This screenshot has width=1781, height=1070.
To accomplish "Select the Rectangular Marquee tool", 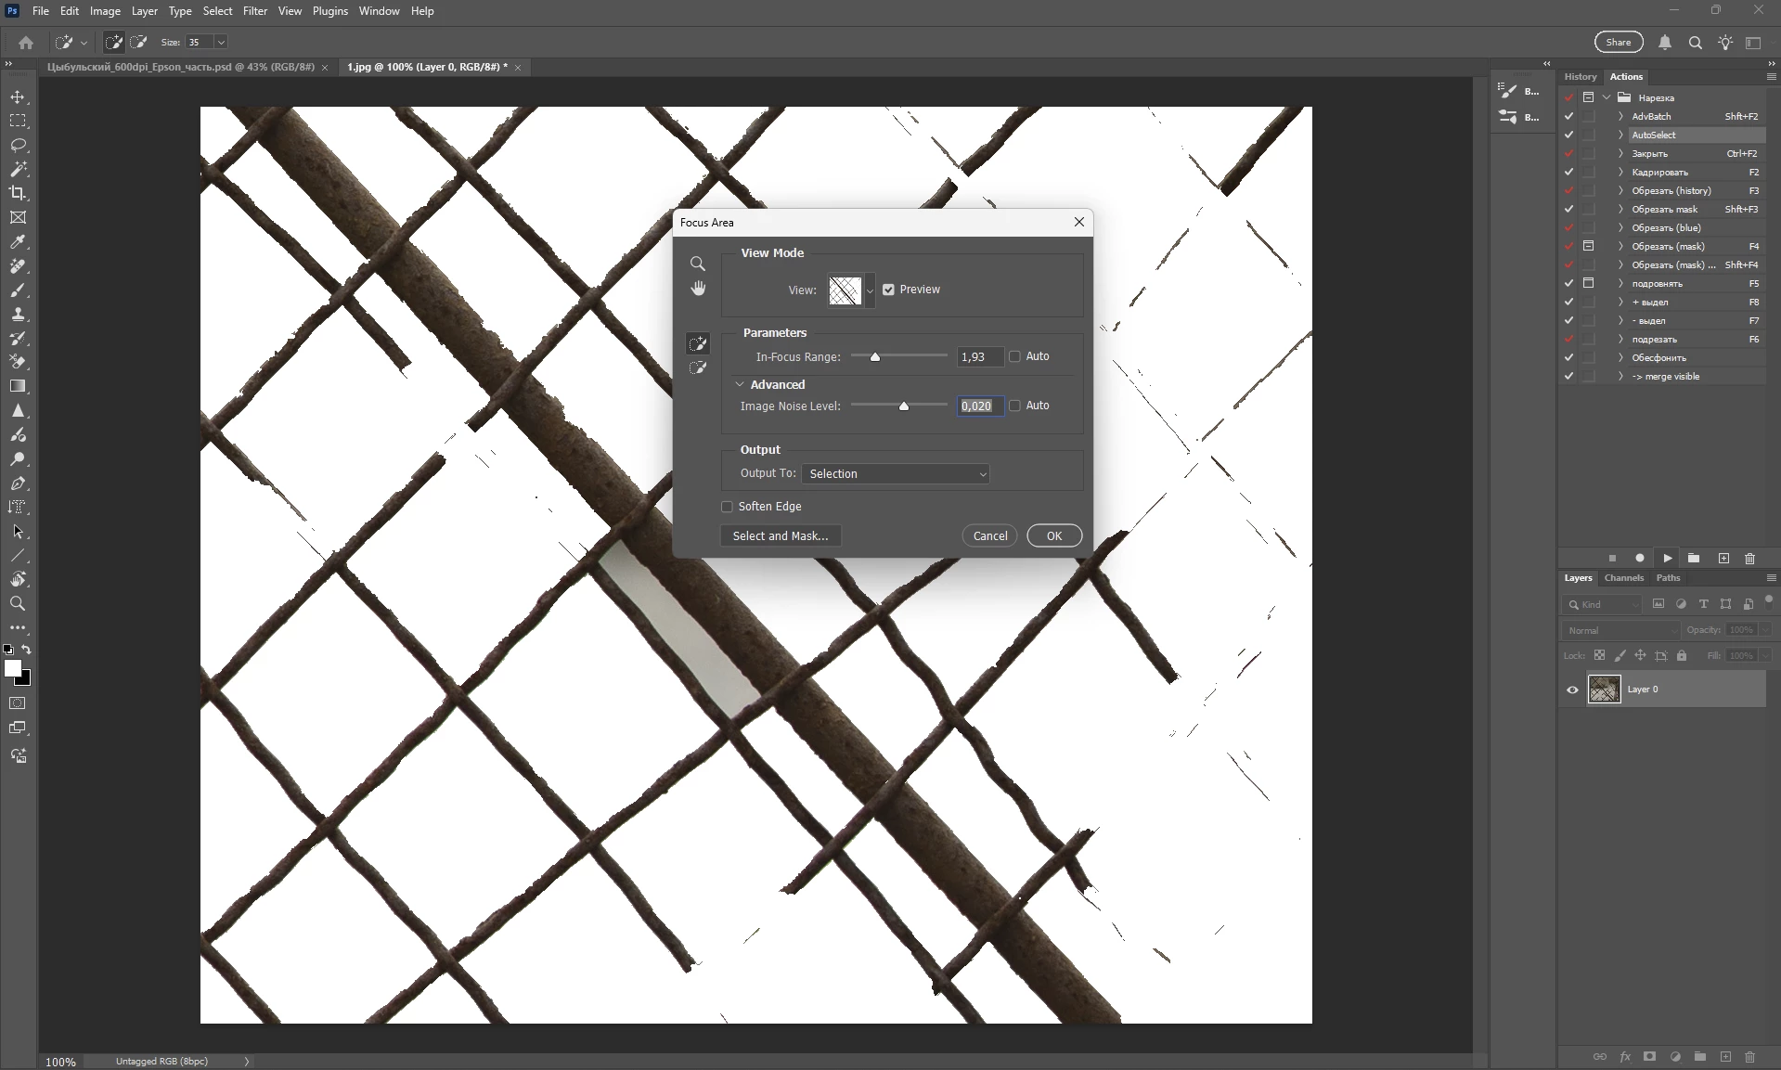I will tap(18, 122).
